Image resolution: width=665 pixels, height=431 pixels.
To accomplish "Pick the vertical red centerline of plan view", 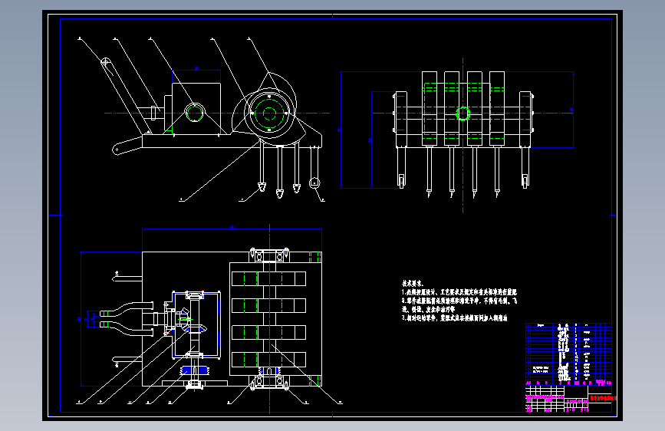I will point(269,318).
